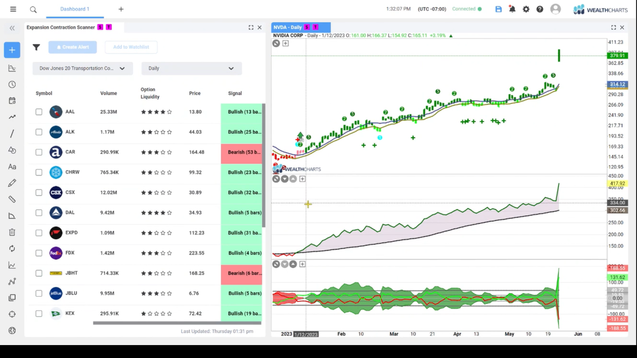Open the user account avatar

coord(555,9)
